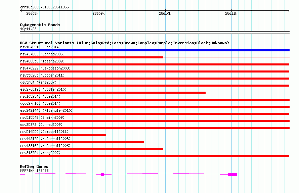The image size is (299, 193).
Task: Click the red bar under nsv466856 (Itsara2009)
Action: [x=155, y=64]
